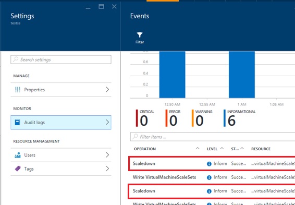Image resolution: width=295 pixels, height=205 pixels.
Task: Expand the Audit logs chevron
Action: coord(107,122)
